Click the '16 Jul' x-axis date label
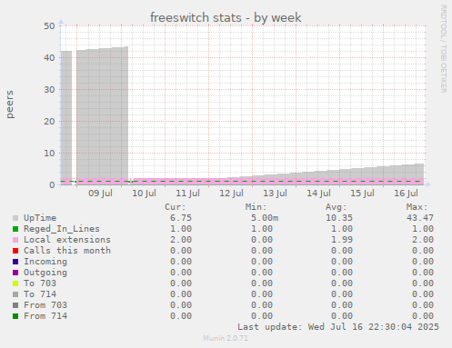Screen dimensions: 452x348 406,194
